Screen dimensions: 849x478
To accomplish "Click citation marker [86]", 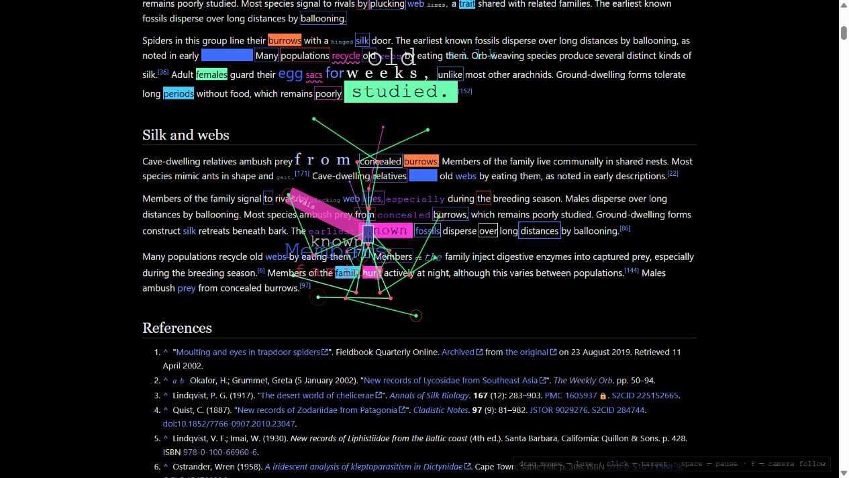I will [x=625, y=228].
